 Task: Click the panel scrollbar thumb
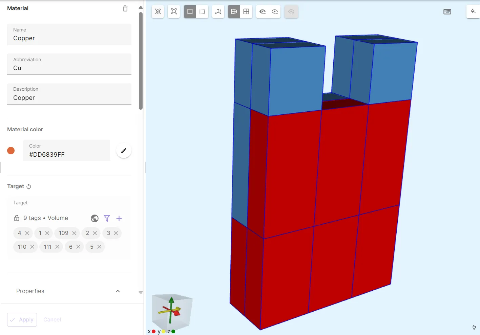point(141,61)
